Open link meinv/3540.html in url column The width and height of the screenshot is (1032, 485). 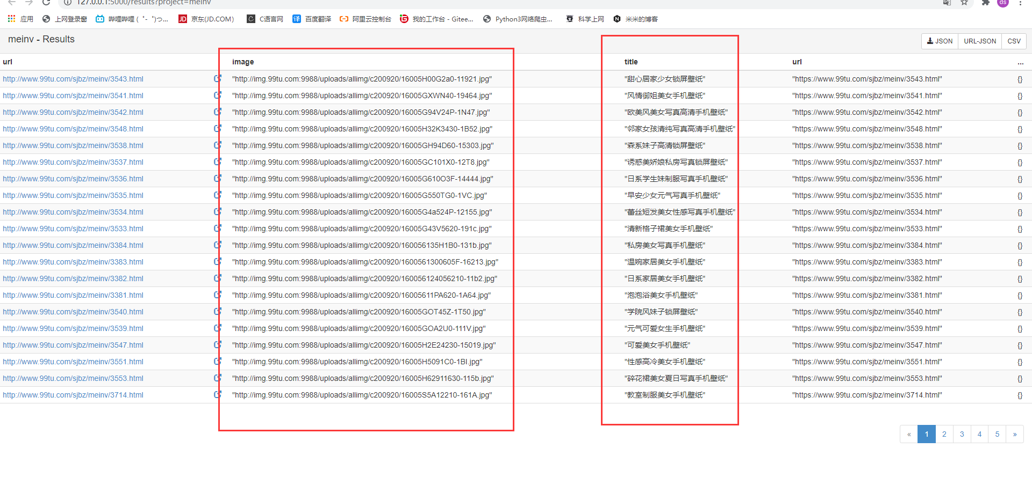(73, 312)
